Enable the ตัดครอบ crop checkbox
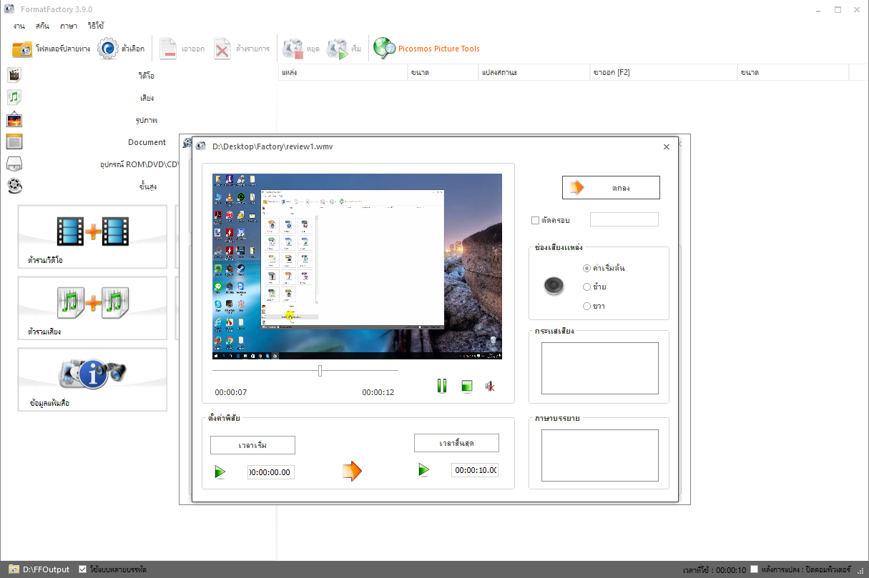This screenshot has height=578, width=869. click(536, 221)
